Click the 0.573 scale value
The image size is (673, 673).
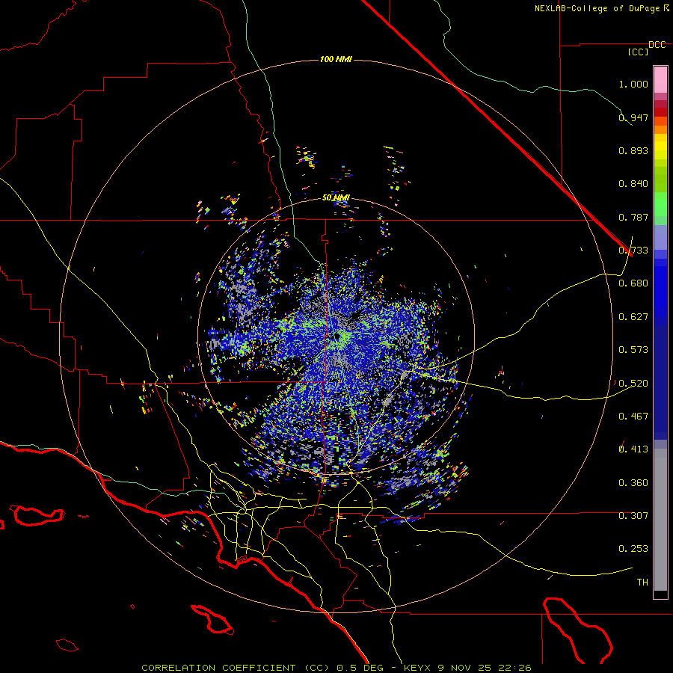click(x=633, y=350)
